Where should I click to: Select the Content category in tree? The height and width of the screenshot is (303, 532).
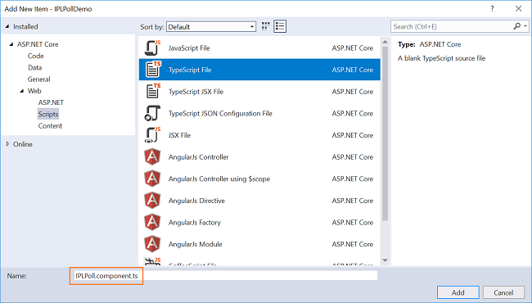tap(50, 126)
